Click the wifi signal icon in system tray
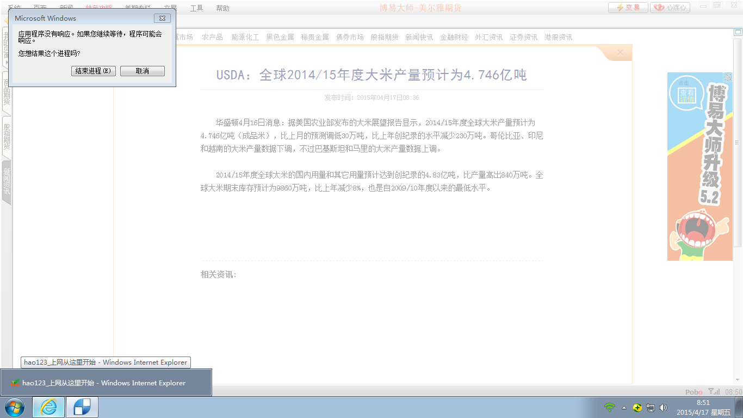The height and width of the screenshot is (418, 743). coord(609,407)
